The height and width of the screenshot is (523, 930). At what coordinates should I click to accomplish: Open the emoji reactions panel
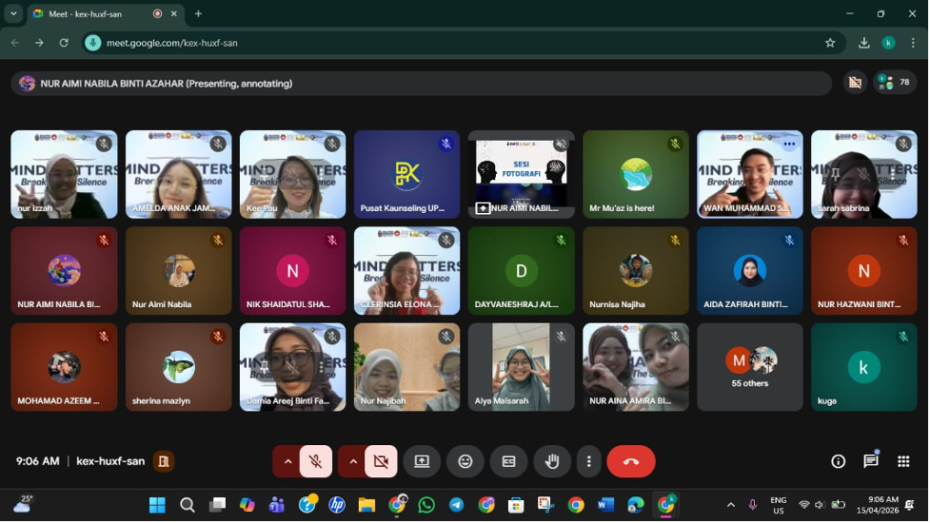(x=465, y=461)
